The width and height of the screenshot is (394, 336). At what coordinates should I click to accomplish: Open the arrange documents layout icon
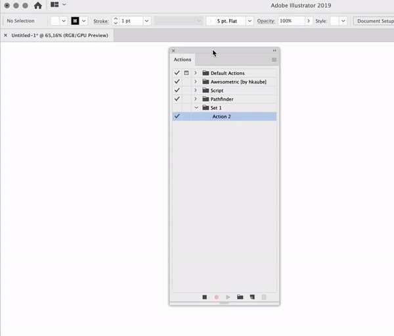(x=55, y=5)
